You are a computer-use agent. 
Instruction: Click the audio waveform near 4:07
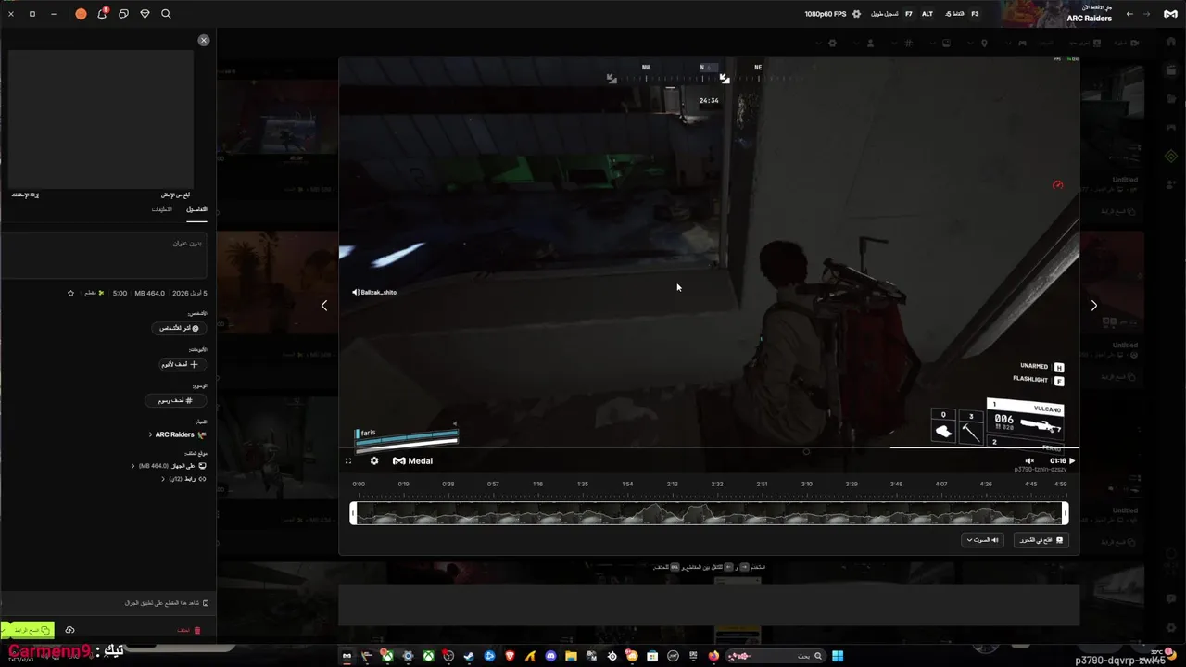click(941, 513)
